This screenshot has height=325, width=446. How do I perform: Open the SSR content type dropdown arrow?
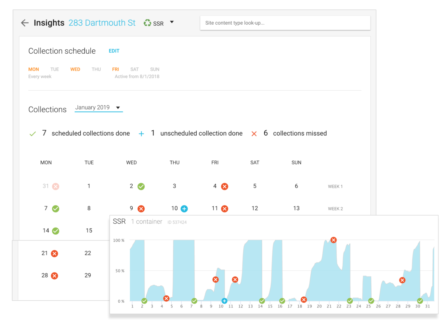[172, 22]
